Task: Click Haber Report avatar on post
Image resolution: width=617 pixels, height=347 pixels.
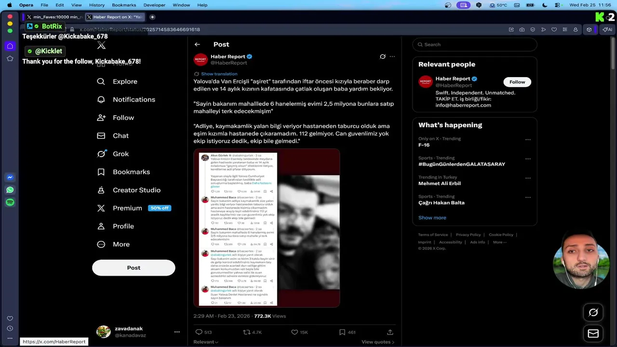Action: coord(201,60)
